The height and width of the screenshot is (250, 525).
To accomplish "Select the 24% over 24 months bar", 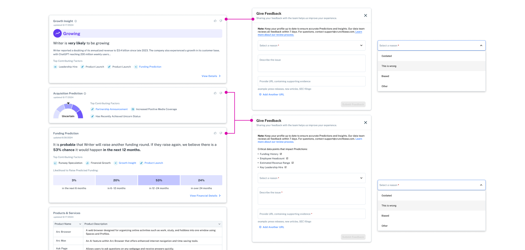I will (201, 180).
